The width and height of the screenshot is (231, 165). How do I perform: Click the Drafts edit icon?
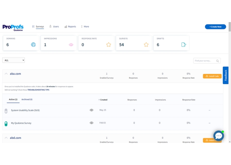click(184, 45)
